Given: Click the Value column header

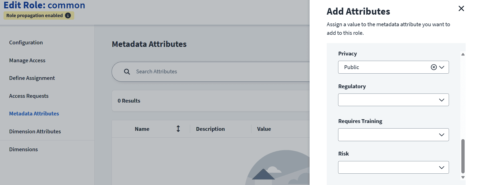Looking at the screenshot, I should 264,129.
